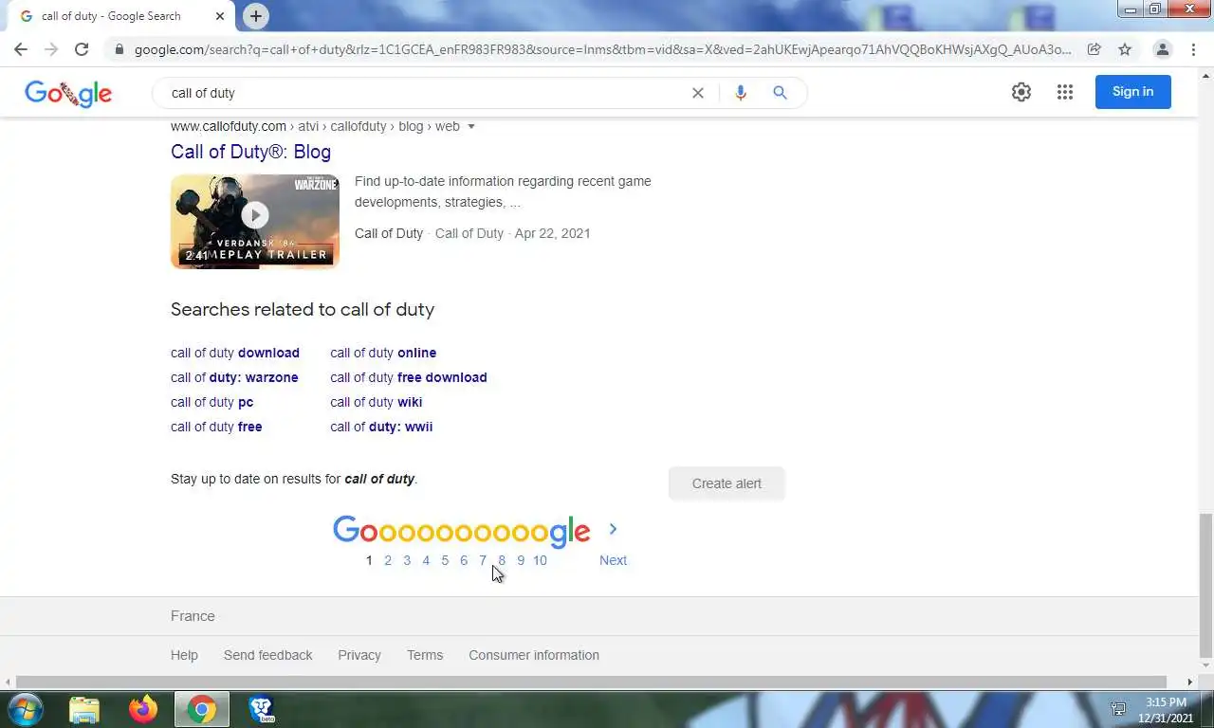Viewport: 1214px width, 728px height.
Task: Go to results page 8
Action: pyautogui.click(x=502, y=560)
